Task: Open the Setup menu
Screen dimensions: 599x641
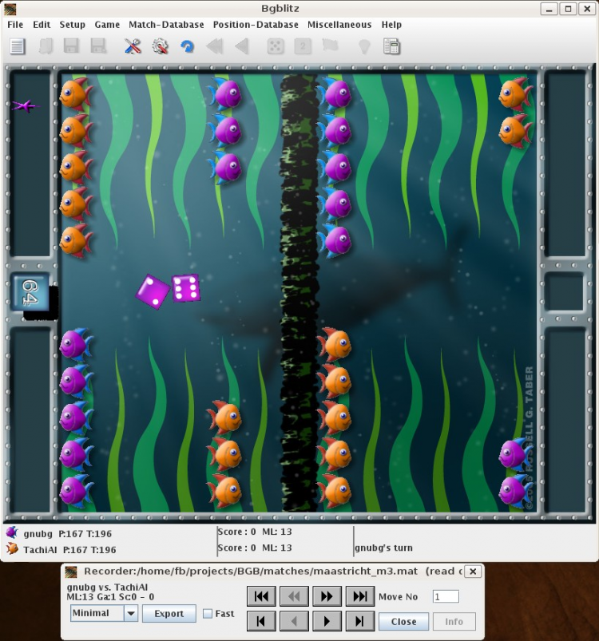Action: pos(73,25)
